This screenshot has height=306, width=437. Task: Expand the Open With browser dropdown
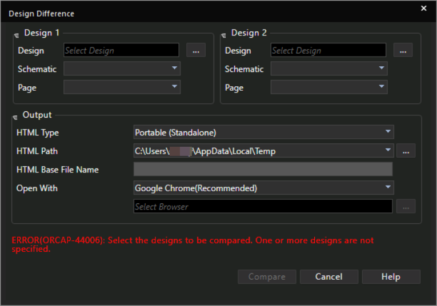tap(388, 188)
